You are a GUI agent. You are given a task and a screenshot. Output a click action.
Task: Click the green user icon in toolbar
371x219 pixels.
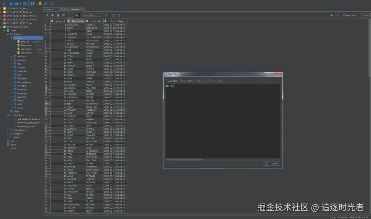[x=40, y=3]
